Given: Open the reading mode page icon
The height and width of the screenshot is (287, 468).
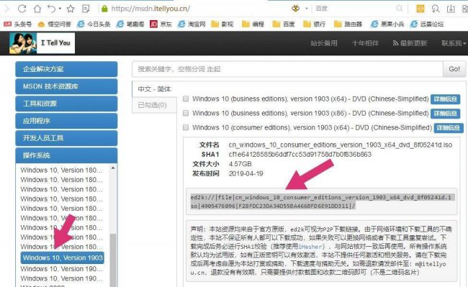Looking at the screenshot, I should click(86, 9).
